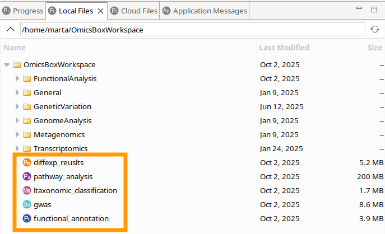Image resolution: width=385 pixels, height=234 pixels.
Task: Click the functional_annotation file icon
Action: tap(27, 219)
